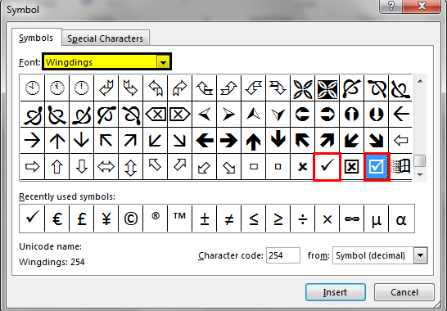Select the not-equal recent symbol
The height and width of the screenshot is (311, 447).
point(229,219)
